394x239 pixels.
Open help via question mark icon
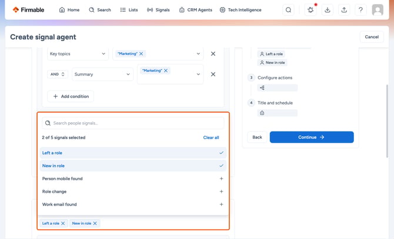tap(360, 10)
